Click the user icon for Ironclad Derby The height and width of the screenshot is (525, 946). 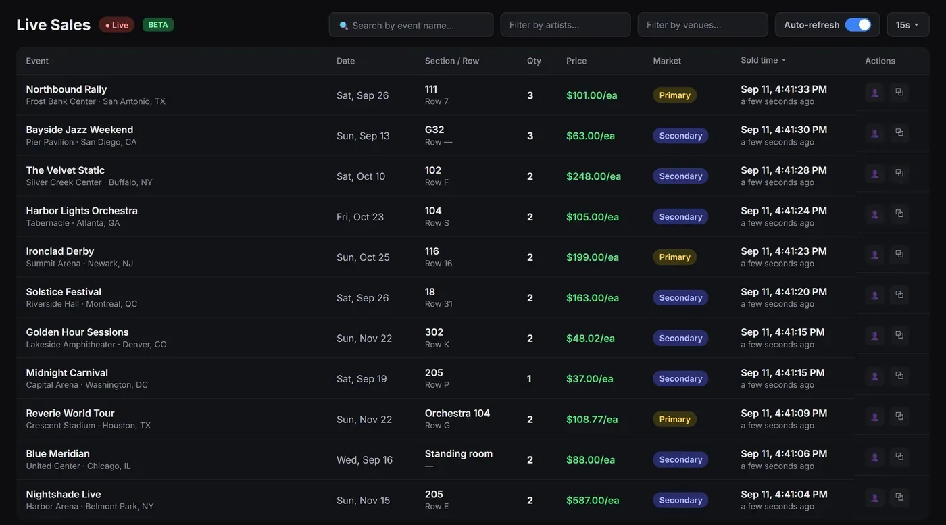[874, 255]
